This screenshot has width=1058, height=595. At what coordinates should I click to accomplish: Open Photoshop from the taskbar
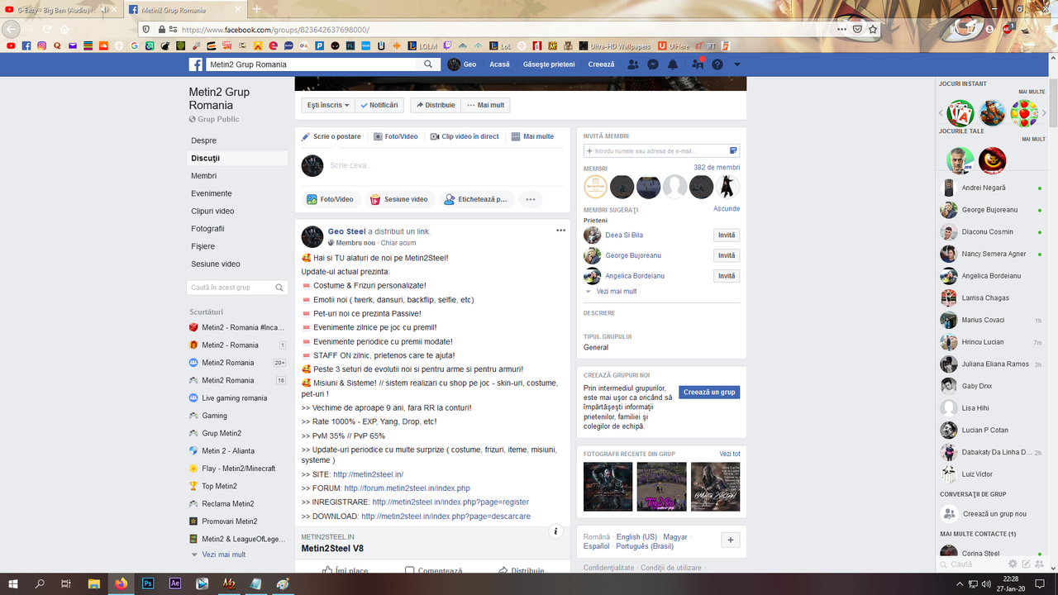tap(148, 583)
